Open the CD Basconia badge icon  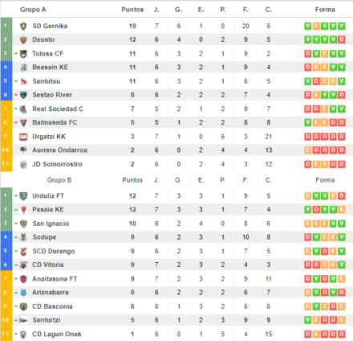coord(23,306)
